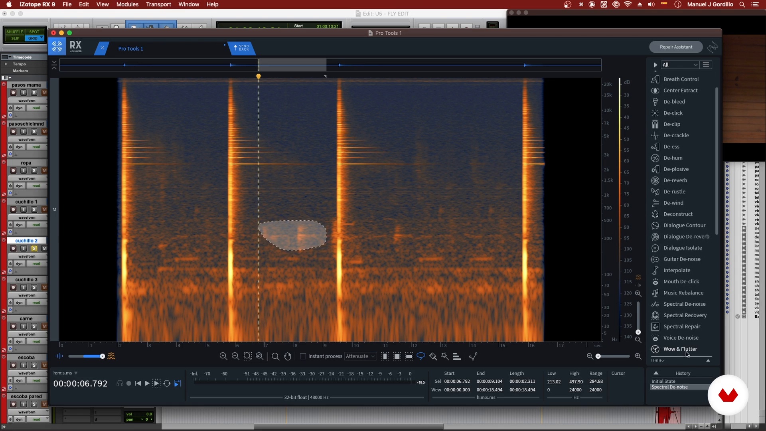766x431 pixels.
Task: Open the Deconstruct module
Action: (678, 214)
